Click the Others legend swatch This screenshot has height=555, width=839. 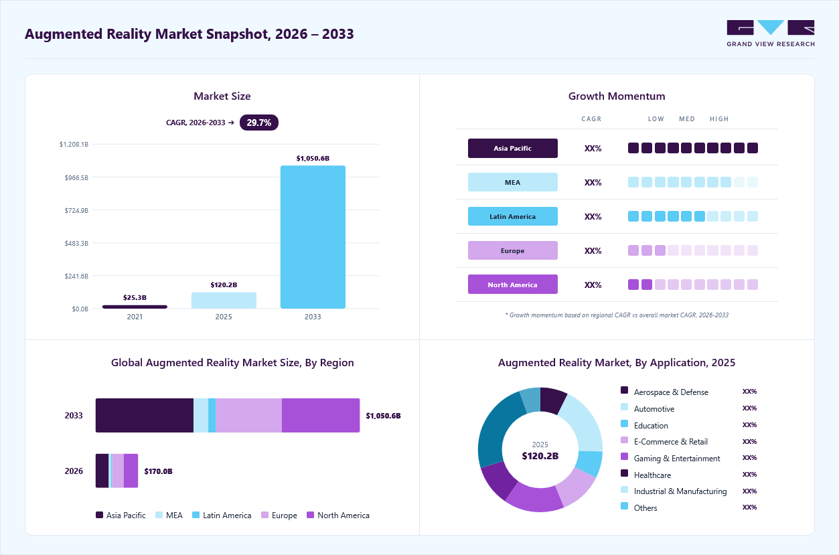625,506
